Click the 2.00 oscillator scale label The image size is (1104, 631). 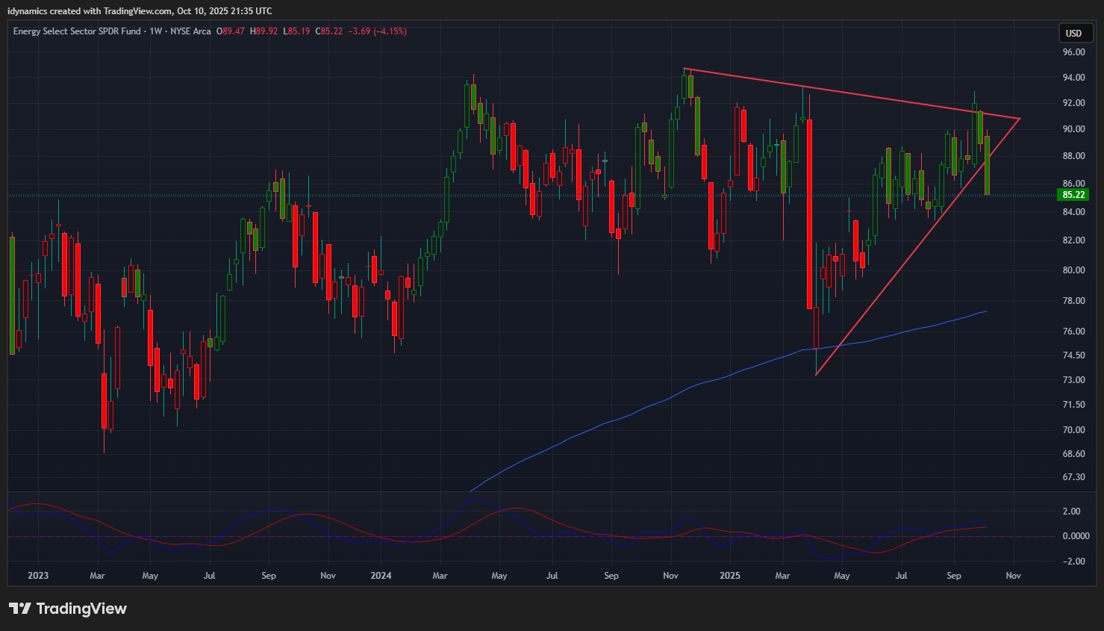[1071, 512]
